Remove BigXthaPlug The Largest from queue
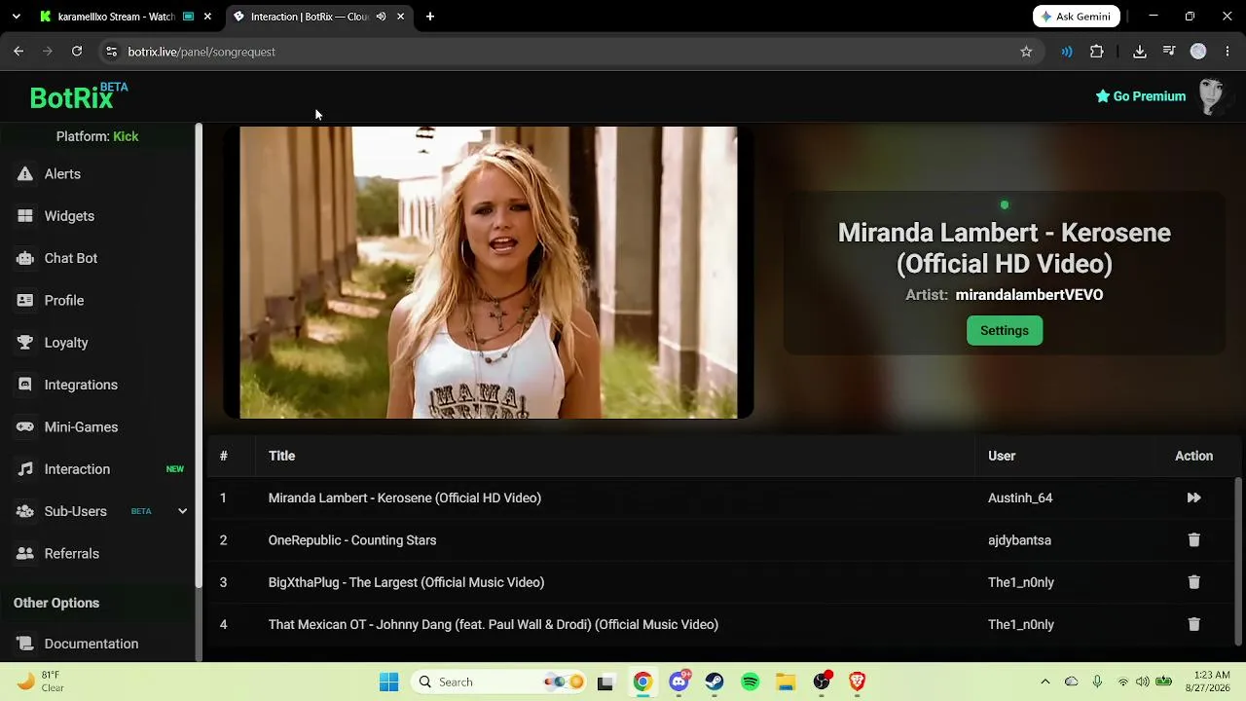The width and height of the screenshot is (1246, 701). (x=1193, y=582)
